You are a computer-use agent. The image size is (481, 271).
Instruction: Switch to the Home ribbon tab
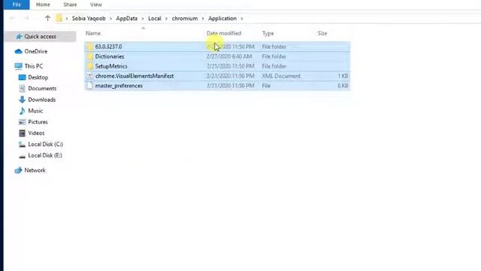[43, 5]
